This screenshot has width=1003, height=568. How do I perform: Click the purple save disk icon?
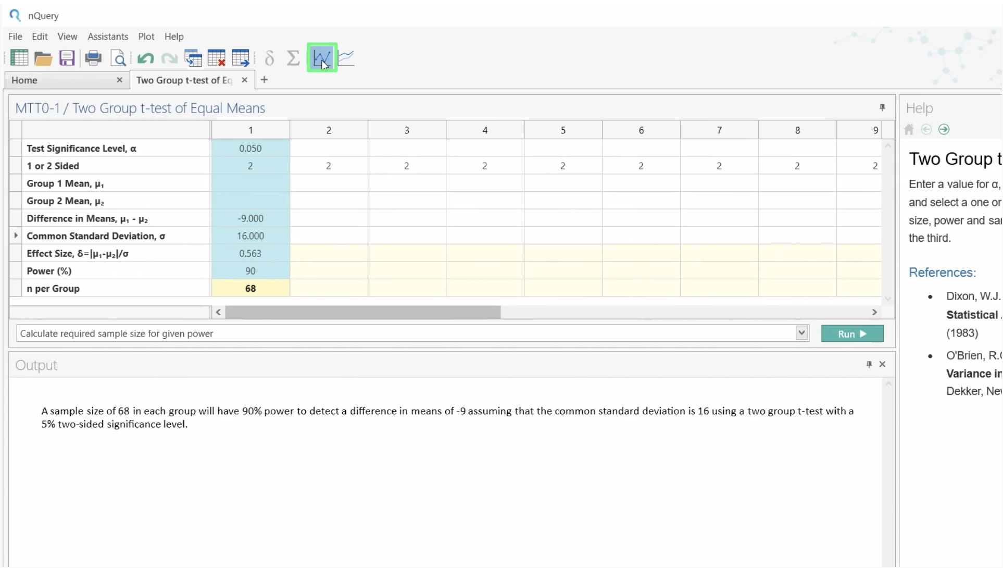point(67,58)
